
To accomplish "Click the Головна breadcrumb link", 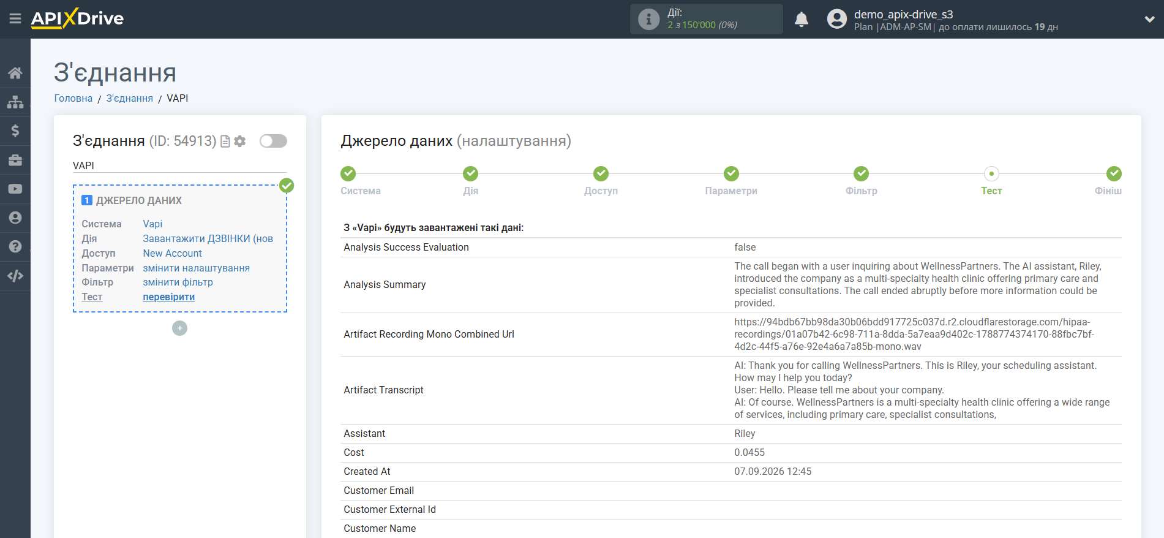I will (x=73, y=98).
